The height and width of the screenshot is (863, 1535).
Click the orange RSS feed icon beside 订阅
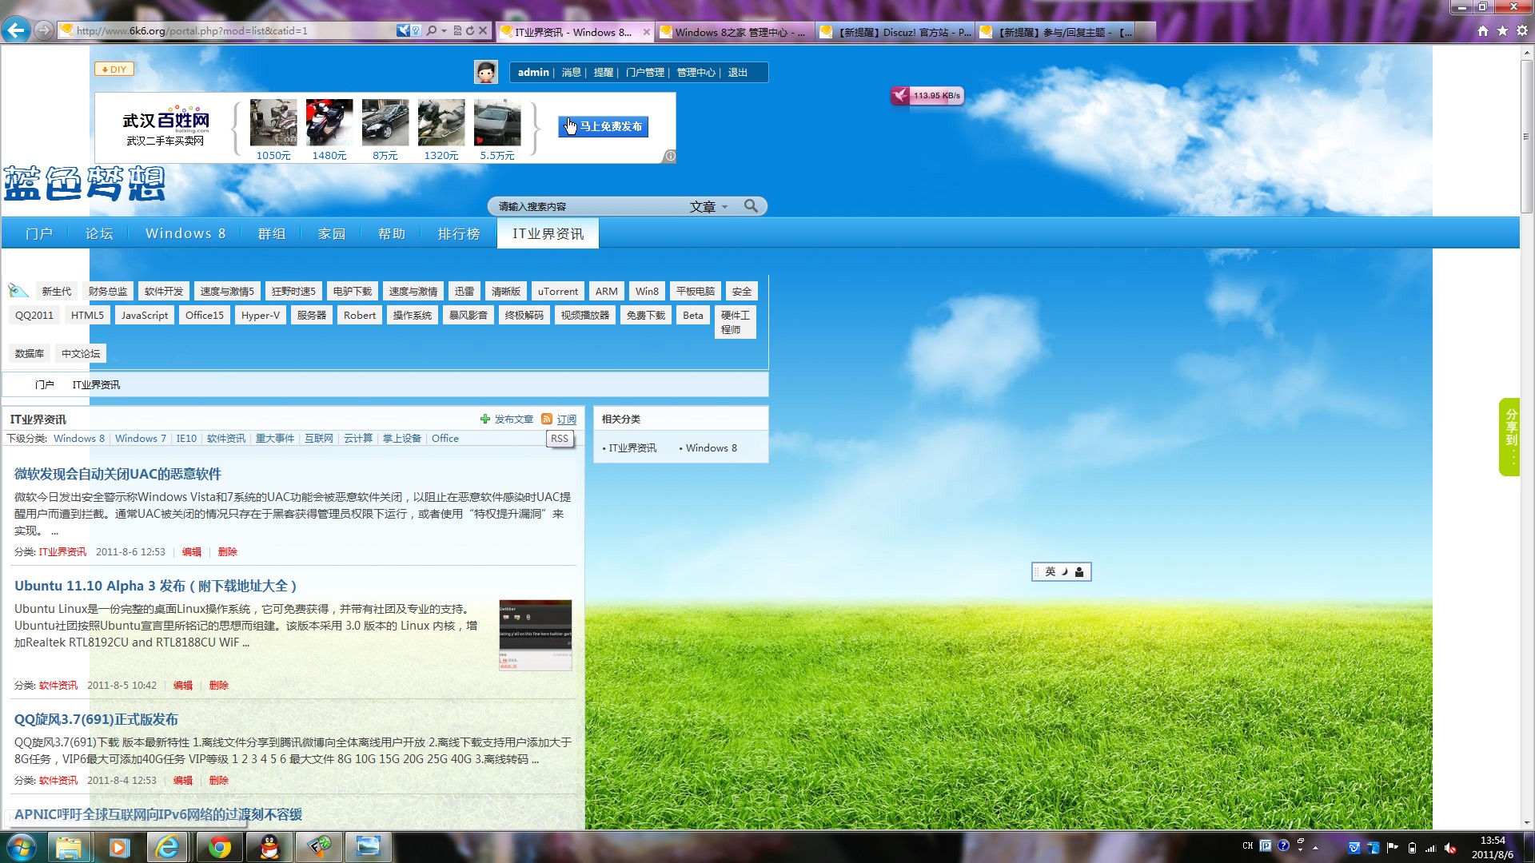click(547, 419)
